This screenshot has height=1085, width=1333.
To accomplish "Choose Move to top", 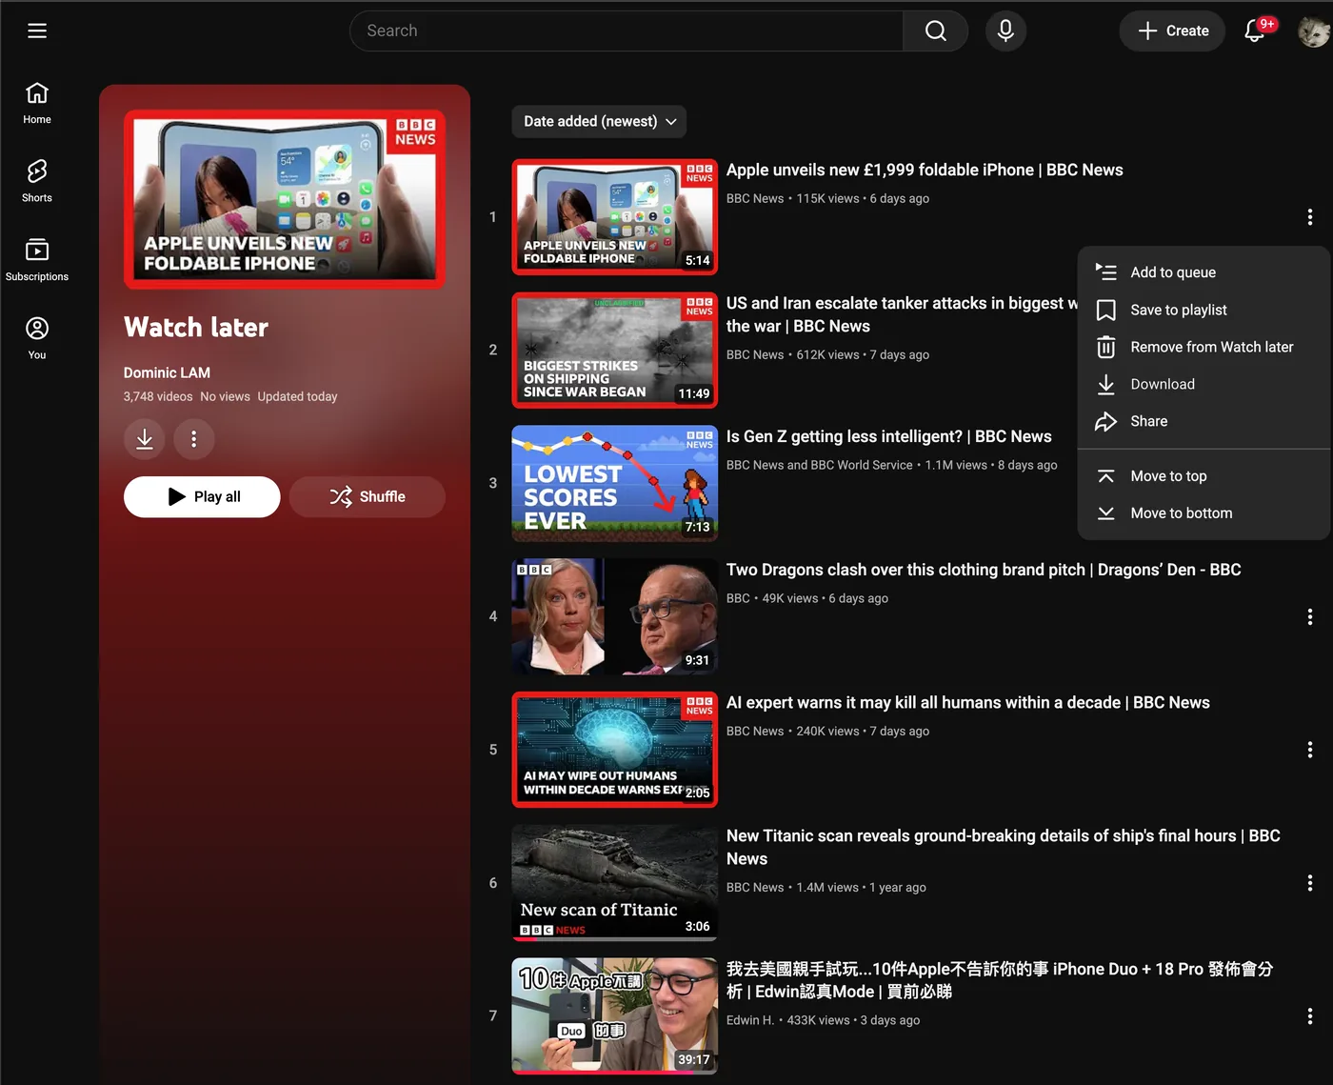I will (1204, 476).
